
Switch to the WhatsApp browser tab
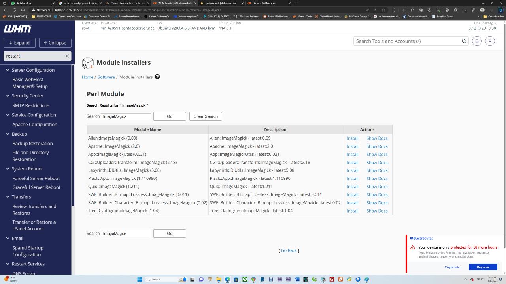(x=24, y=3)
